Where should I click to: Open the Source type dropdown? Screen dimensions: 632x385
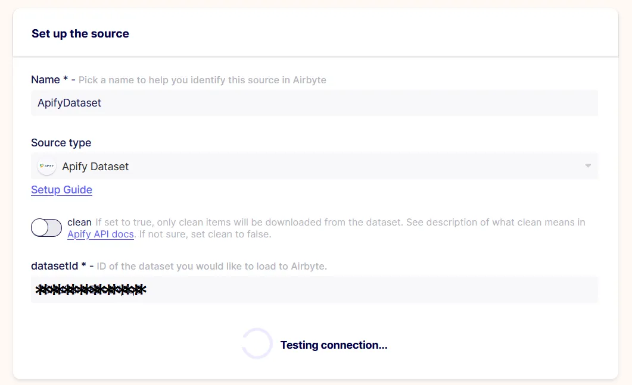[315, 166]
